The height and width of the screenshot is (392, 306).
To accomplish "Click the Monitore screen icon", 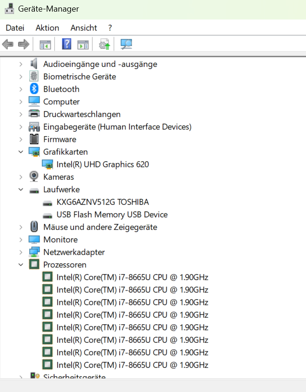I will (34, 239).
